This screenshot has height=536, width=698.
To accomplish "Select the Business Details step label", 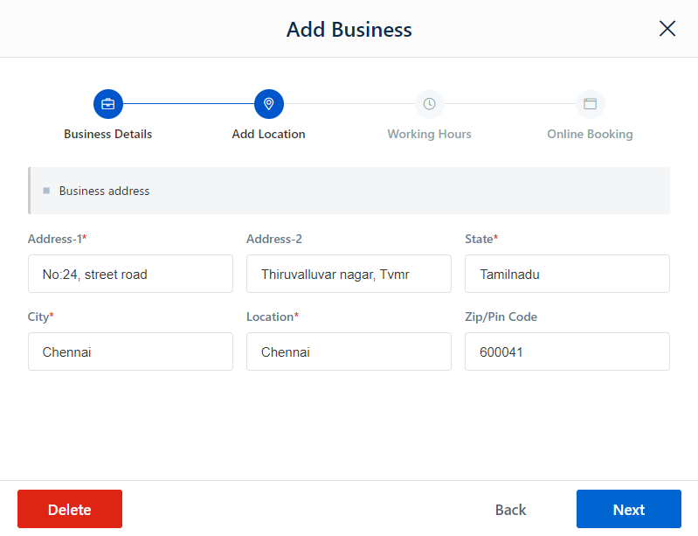I will click(x=108, y=134).
